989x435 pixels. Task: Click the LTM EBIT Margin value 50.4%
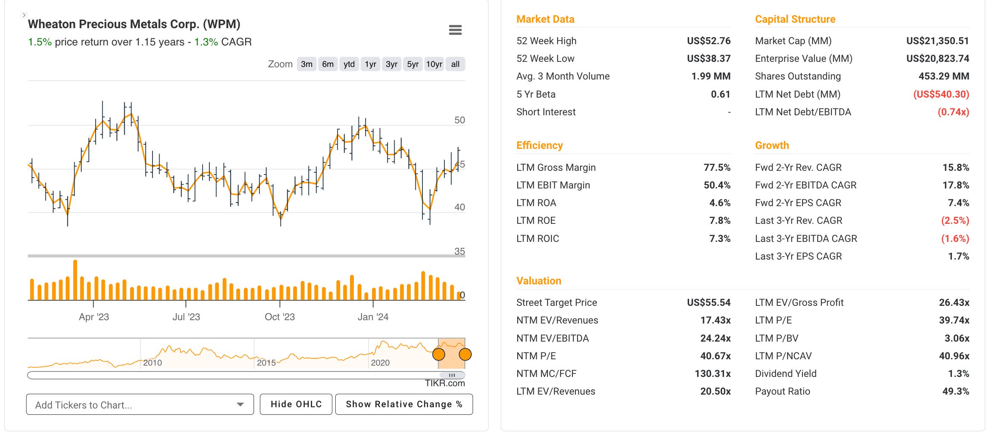[717, 185]
